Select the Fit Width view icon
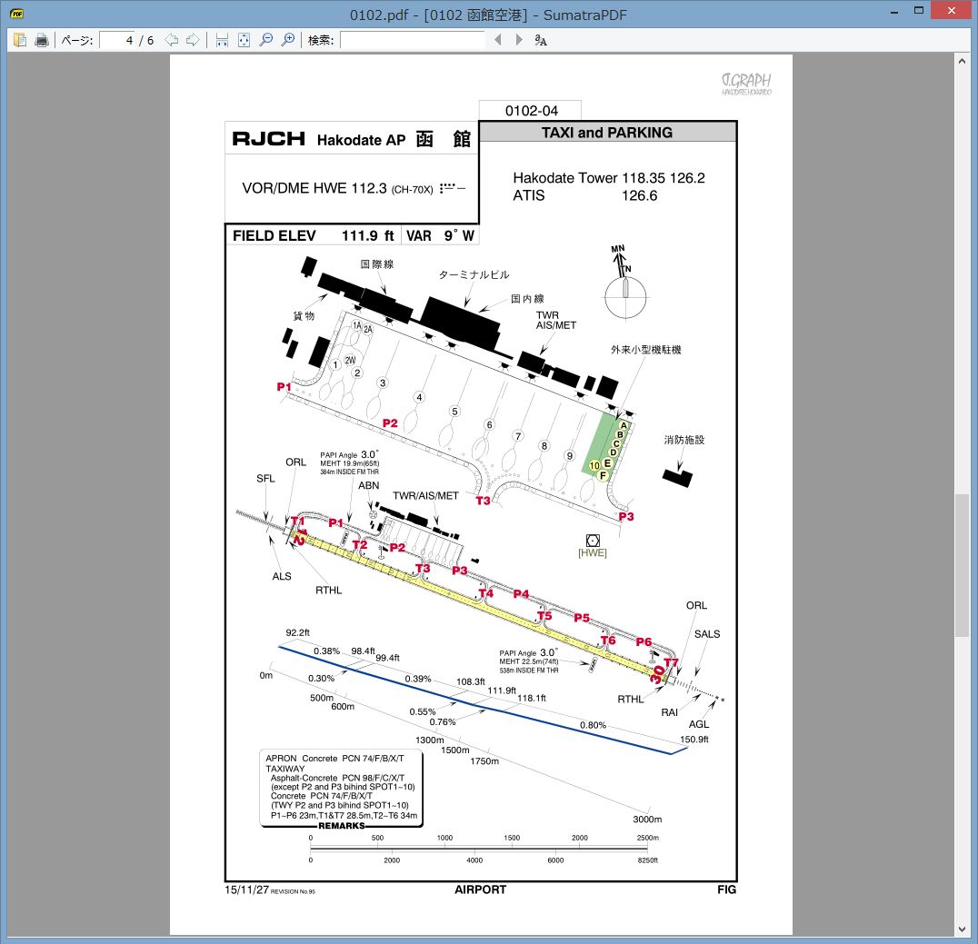The width and height of the screenshot is (978, 944). pyautogui.click(x=222, y=40)
